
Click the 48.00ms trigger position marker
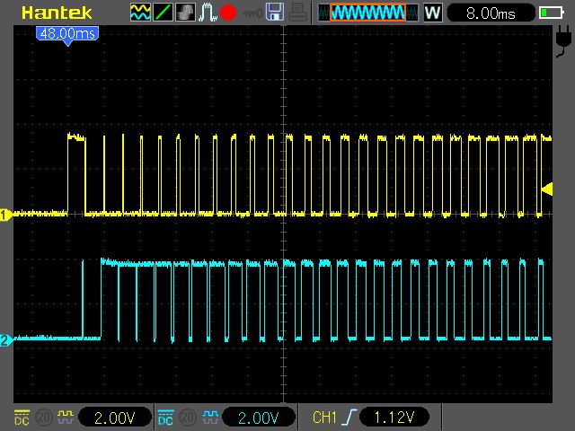pyautogui.click(x=67, y=35)
